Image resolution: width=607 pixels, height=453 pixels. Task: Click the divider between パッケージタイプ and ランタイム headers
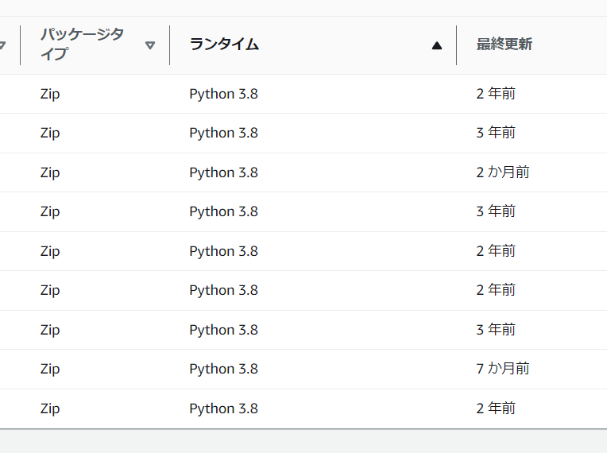coord(170,45)
